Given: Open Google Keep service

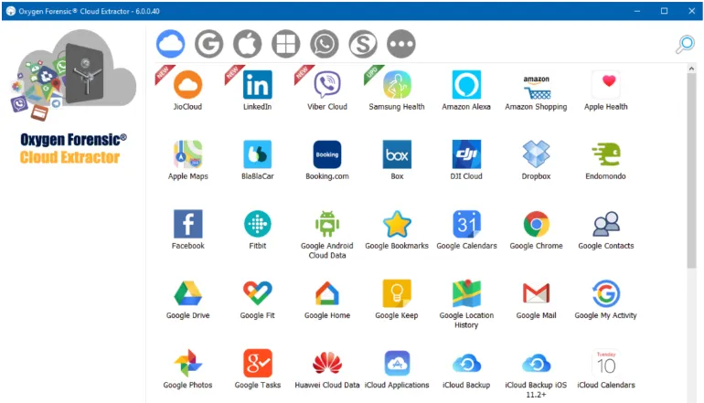Looking at the screenshot, I should click(397, 299).
